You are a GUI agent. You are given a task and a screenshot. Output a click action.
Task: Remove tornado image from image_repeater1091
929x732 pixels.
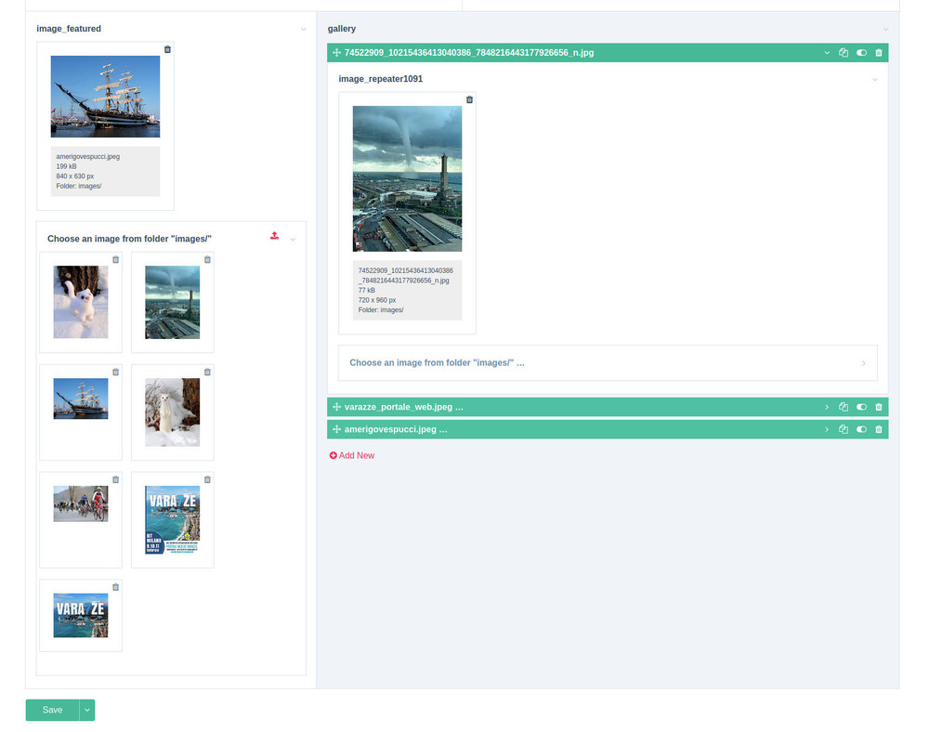[469, 99]
